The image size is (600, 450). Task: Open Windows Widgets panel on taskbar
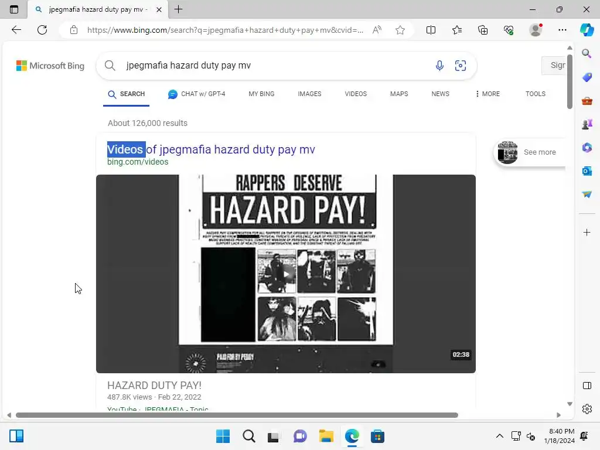(x=16, y=436)
